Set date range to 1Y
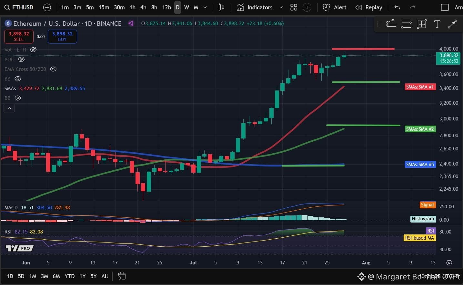 click(82, 276)
